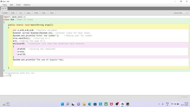The width and height of the screenshot is (190, 107).
Task: Click the Find... button
Action: (x=44, y=13)
